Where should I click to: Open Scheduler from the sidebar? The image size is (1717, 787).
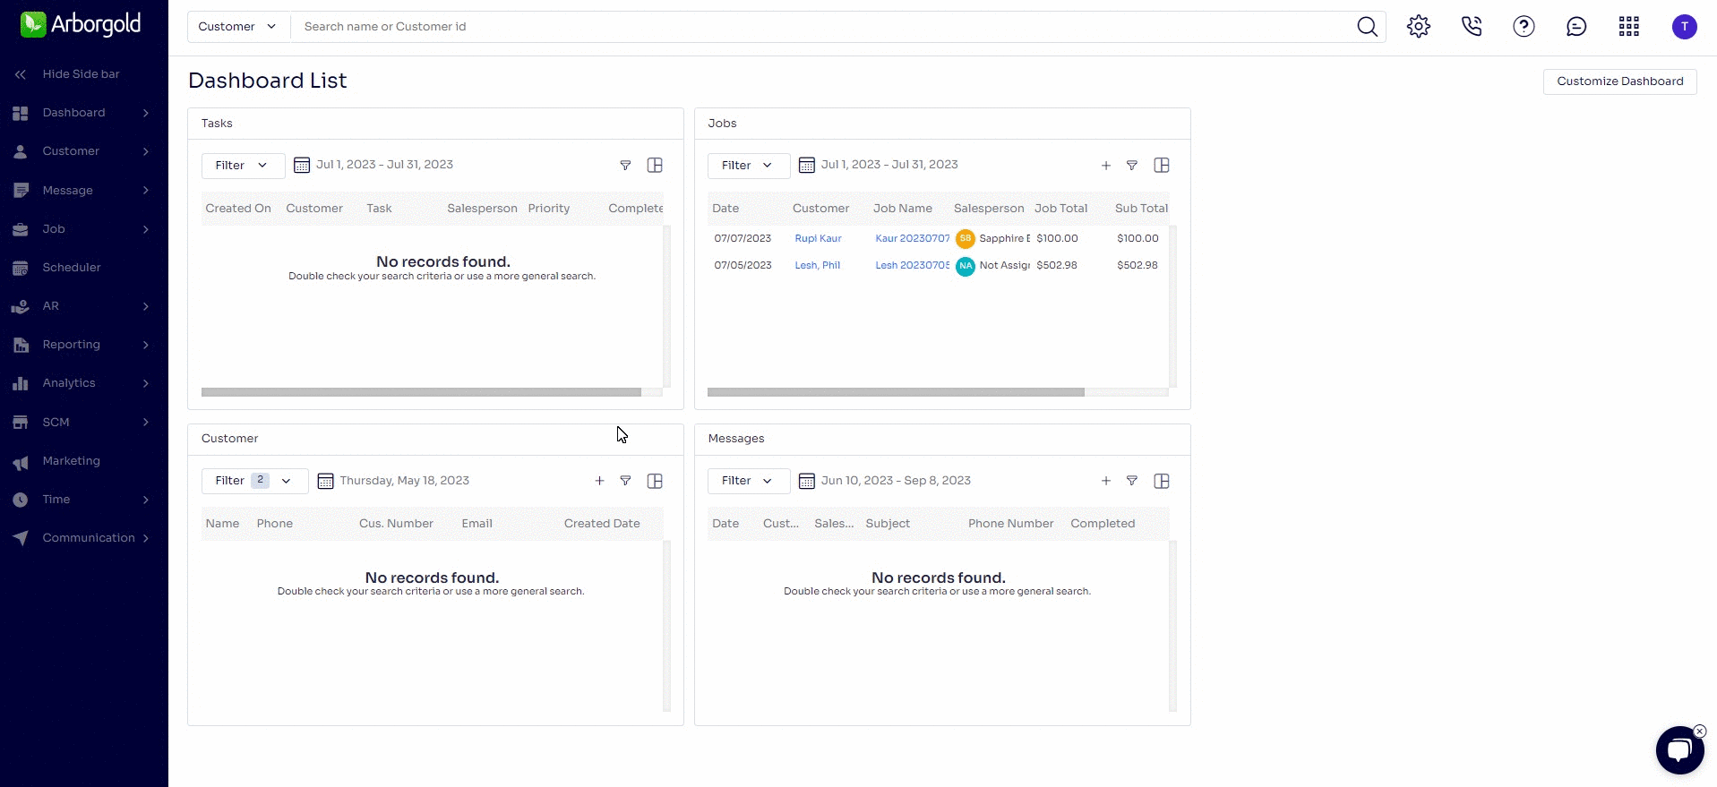72,268
